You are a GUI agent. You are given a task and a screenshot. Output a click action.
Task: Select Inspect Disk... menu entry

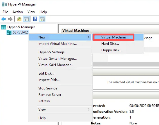coord(60,80)
